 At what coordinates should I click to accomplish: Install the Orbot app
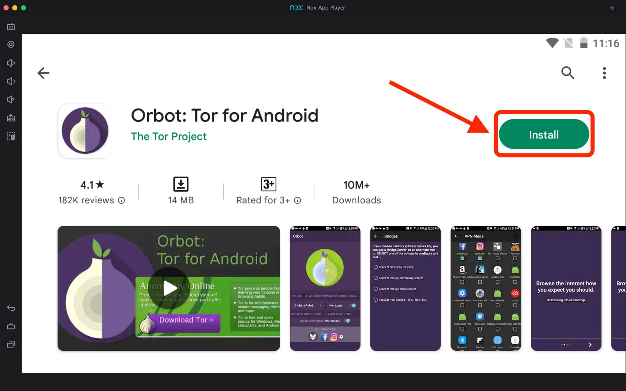(x=544, y=134)
